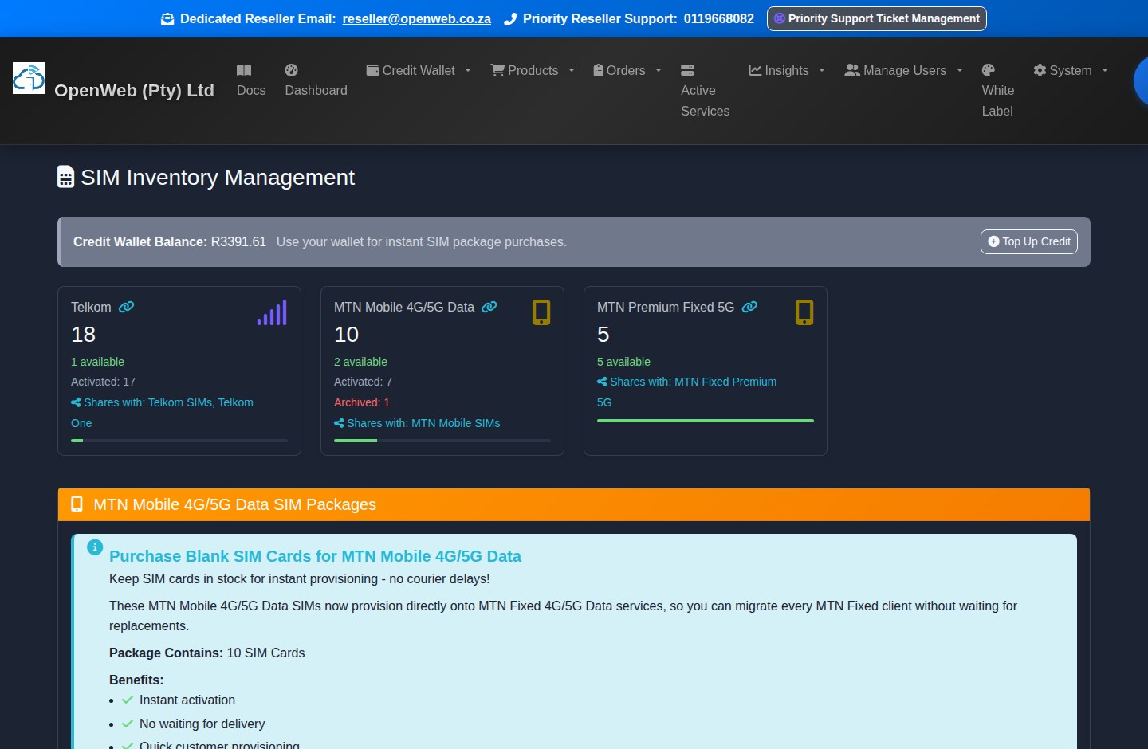Click the Telkom signal bars icon
The height and width of the screenshot is (749, 1148).
coord(272,312)
